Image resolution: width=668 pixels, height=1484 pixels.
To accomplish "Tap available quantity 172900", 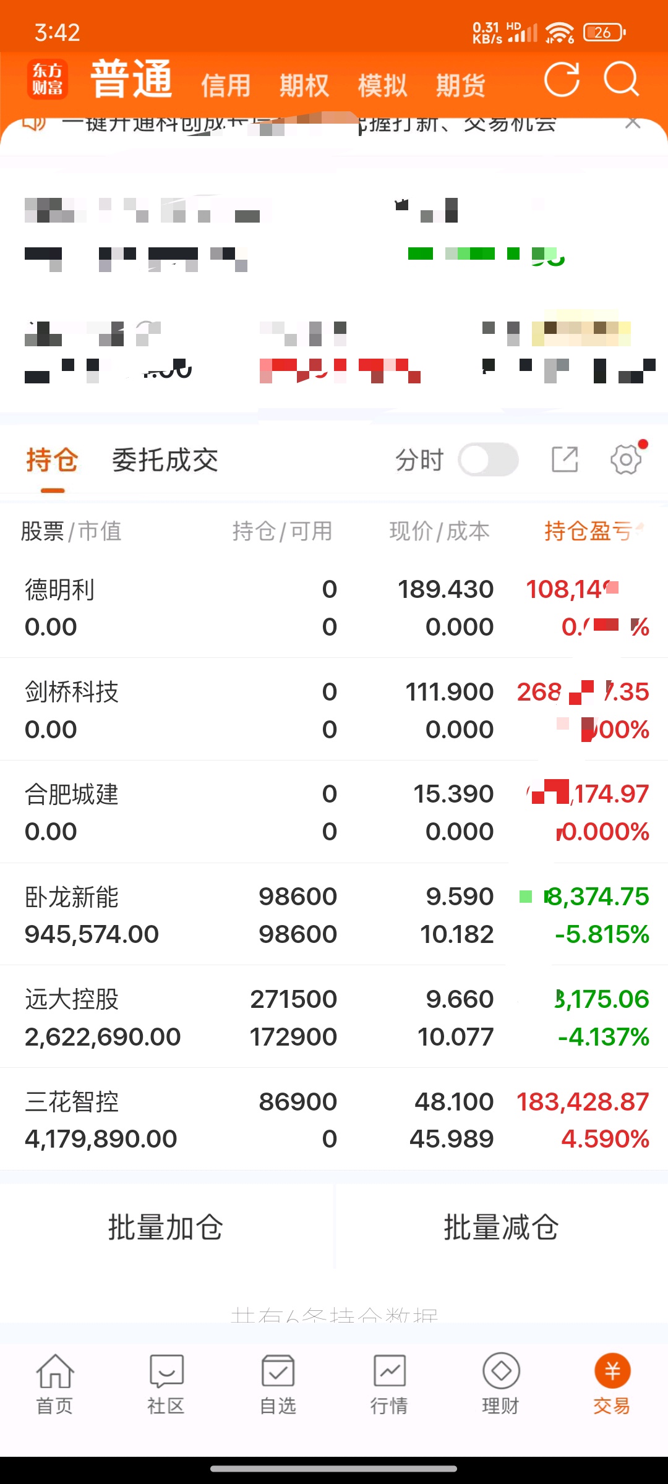I will point(293,1037).
